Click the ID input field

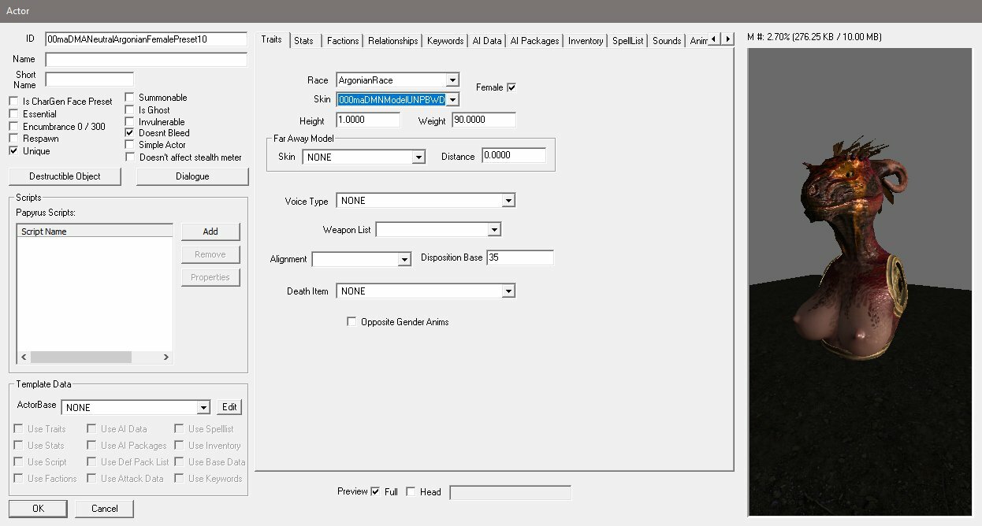[x=146, y=39]
